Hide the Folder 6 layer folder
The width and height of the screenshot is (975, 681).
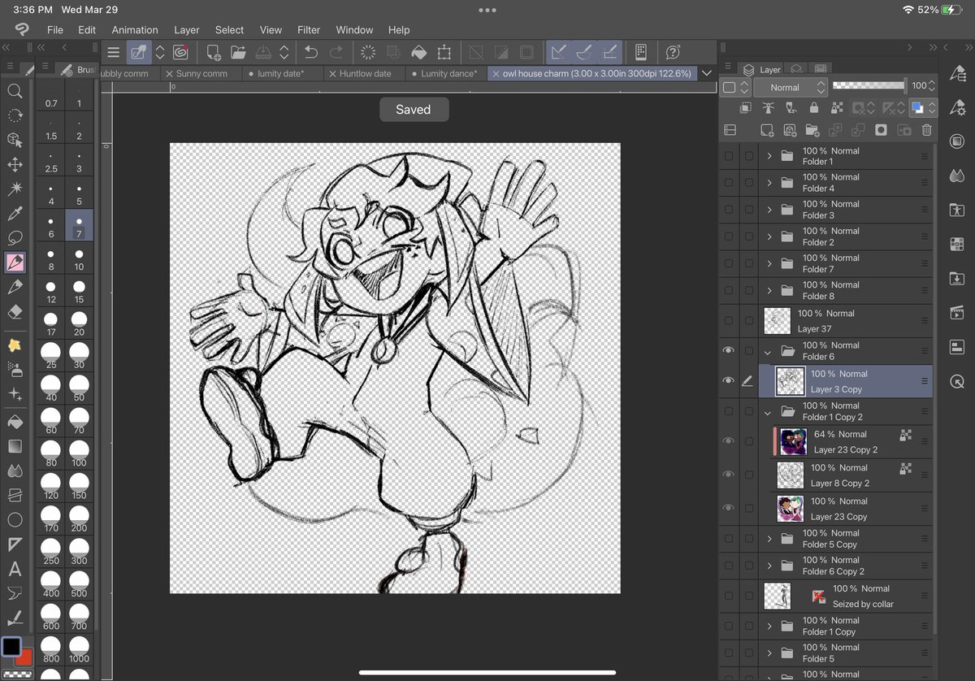coord(728,350)
